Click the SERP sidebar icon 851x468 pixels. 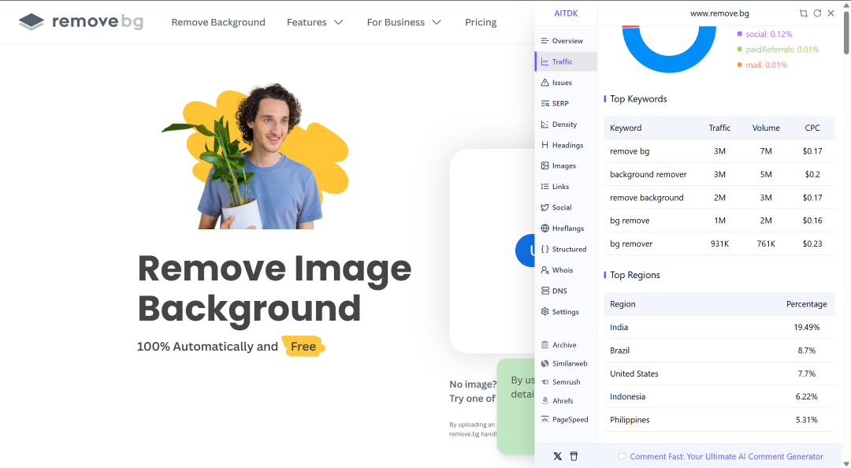click(x=545, y=103)
